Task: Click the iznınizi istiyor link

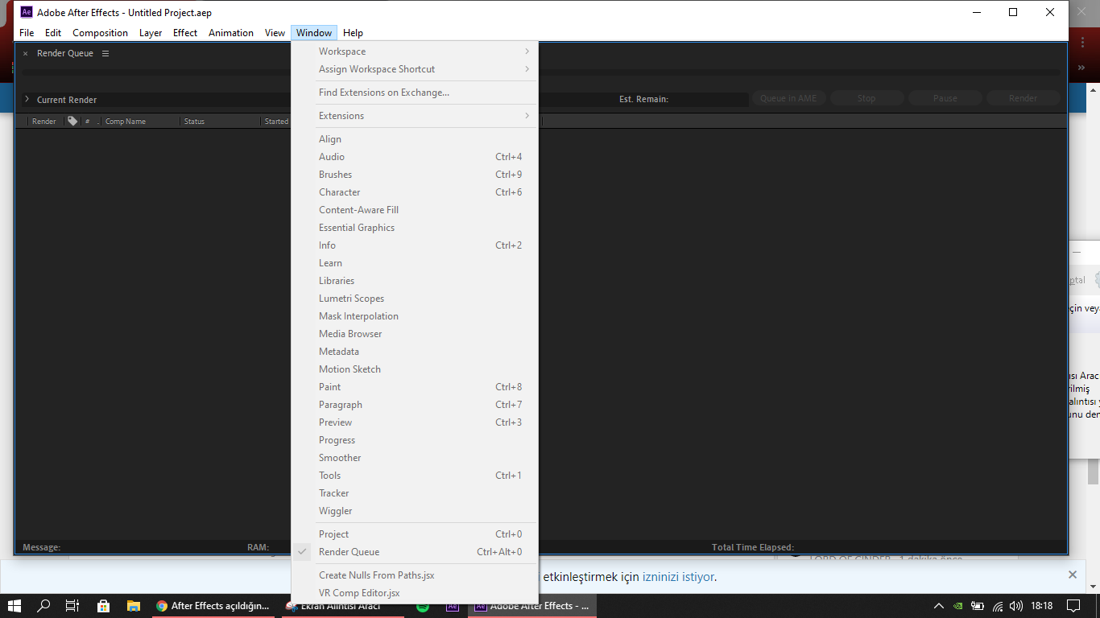Action: tap(678, 576)
